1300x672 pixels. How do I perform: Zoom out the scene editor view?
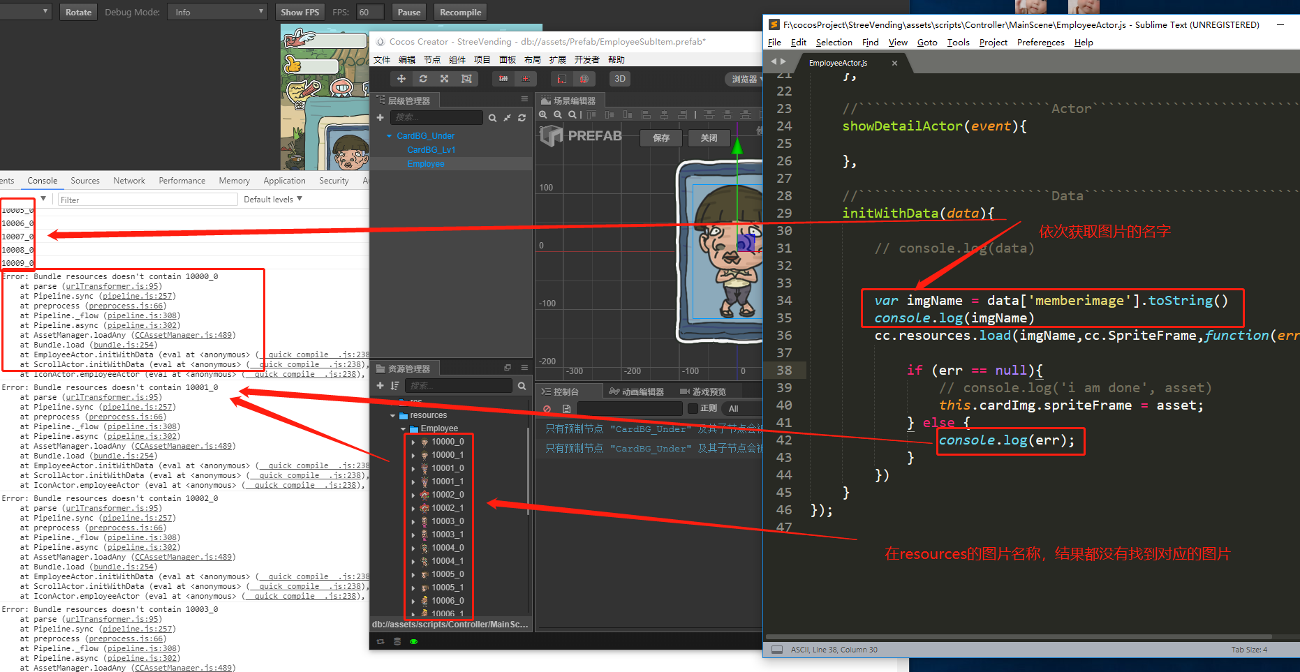(x=558, y=114)
